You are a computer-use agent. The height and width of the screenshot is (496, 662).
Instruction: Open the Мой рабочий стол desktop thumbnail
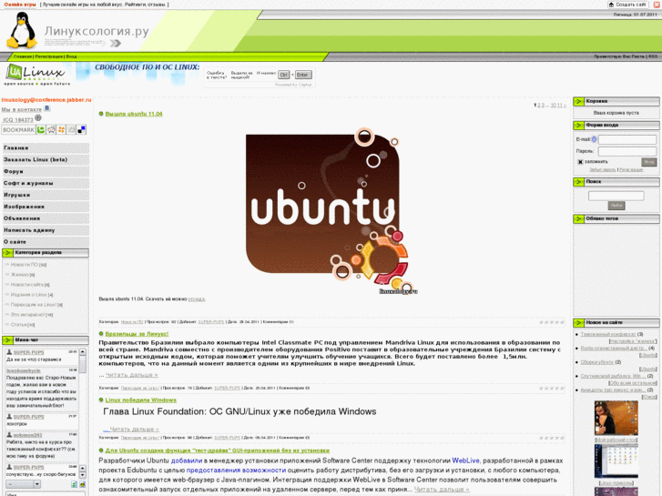point(616,418)
